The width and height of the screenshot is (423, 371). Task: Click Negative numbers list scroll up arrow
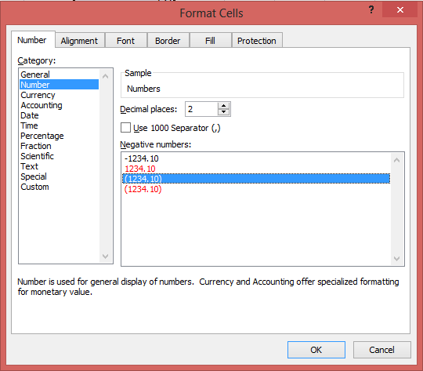tap(396, 160)
